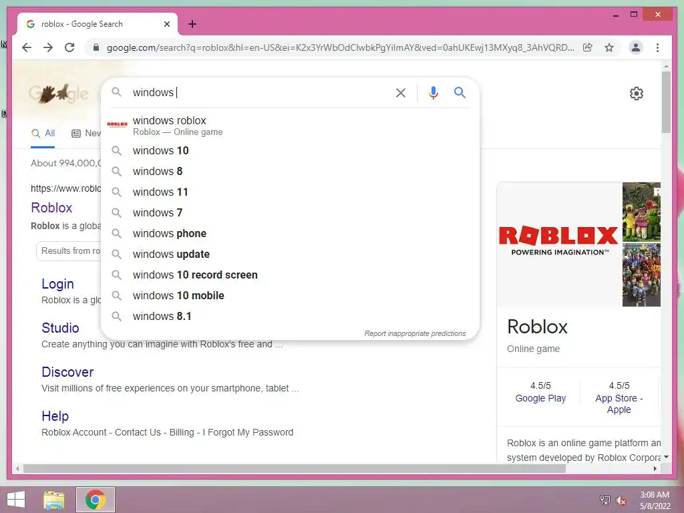
Task: Share this page via the address bar icon
Action: tap(588, 47)
